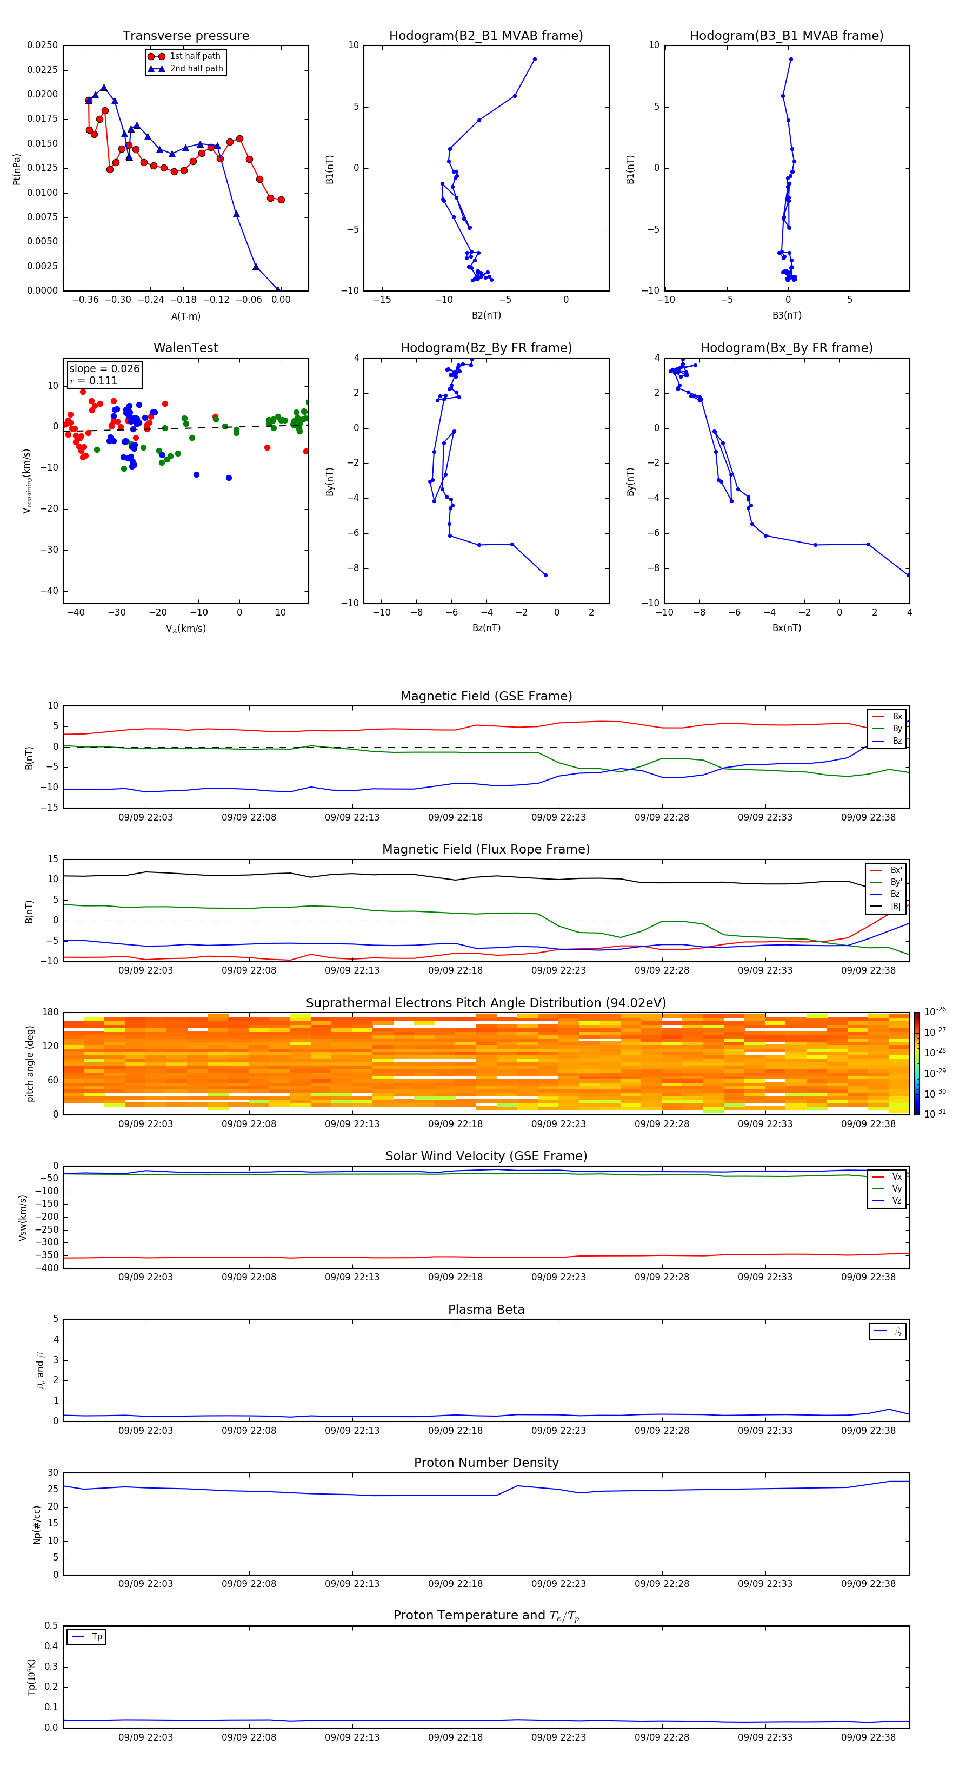
Task: Click '-400' tick on velocity axis
Action: pos(47,1268)
